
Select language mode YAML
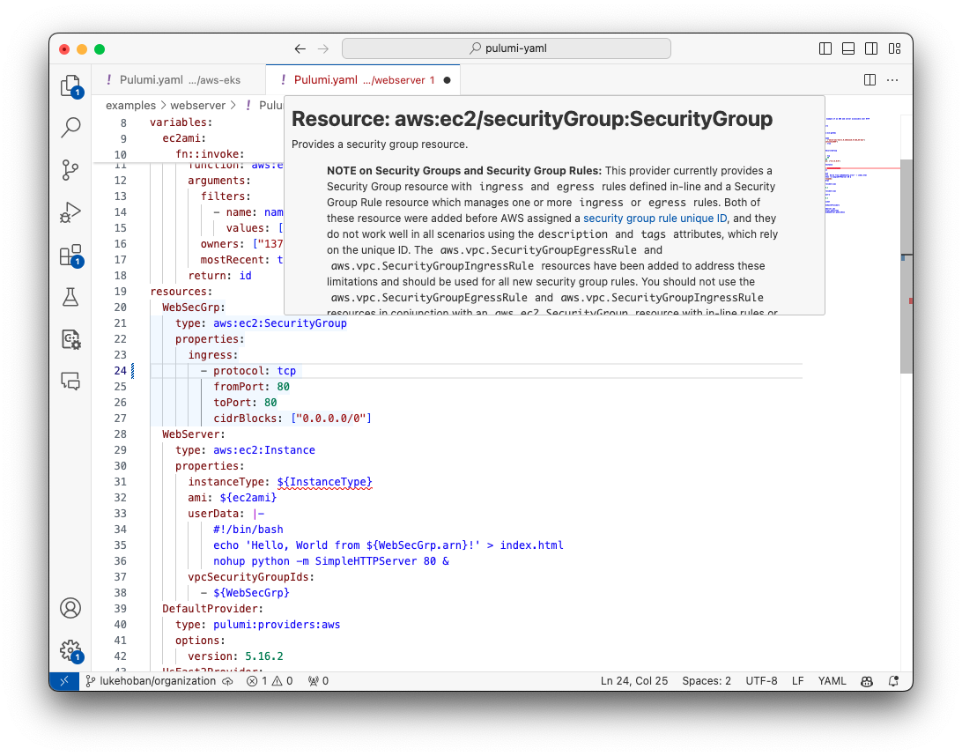(x=832, y=681)
